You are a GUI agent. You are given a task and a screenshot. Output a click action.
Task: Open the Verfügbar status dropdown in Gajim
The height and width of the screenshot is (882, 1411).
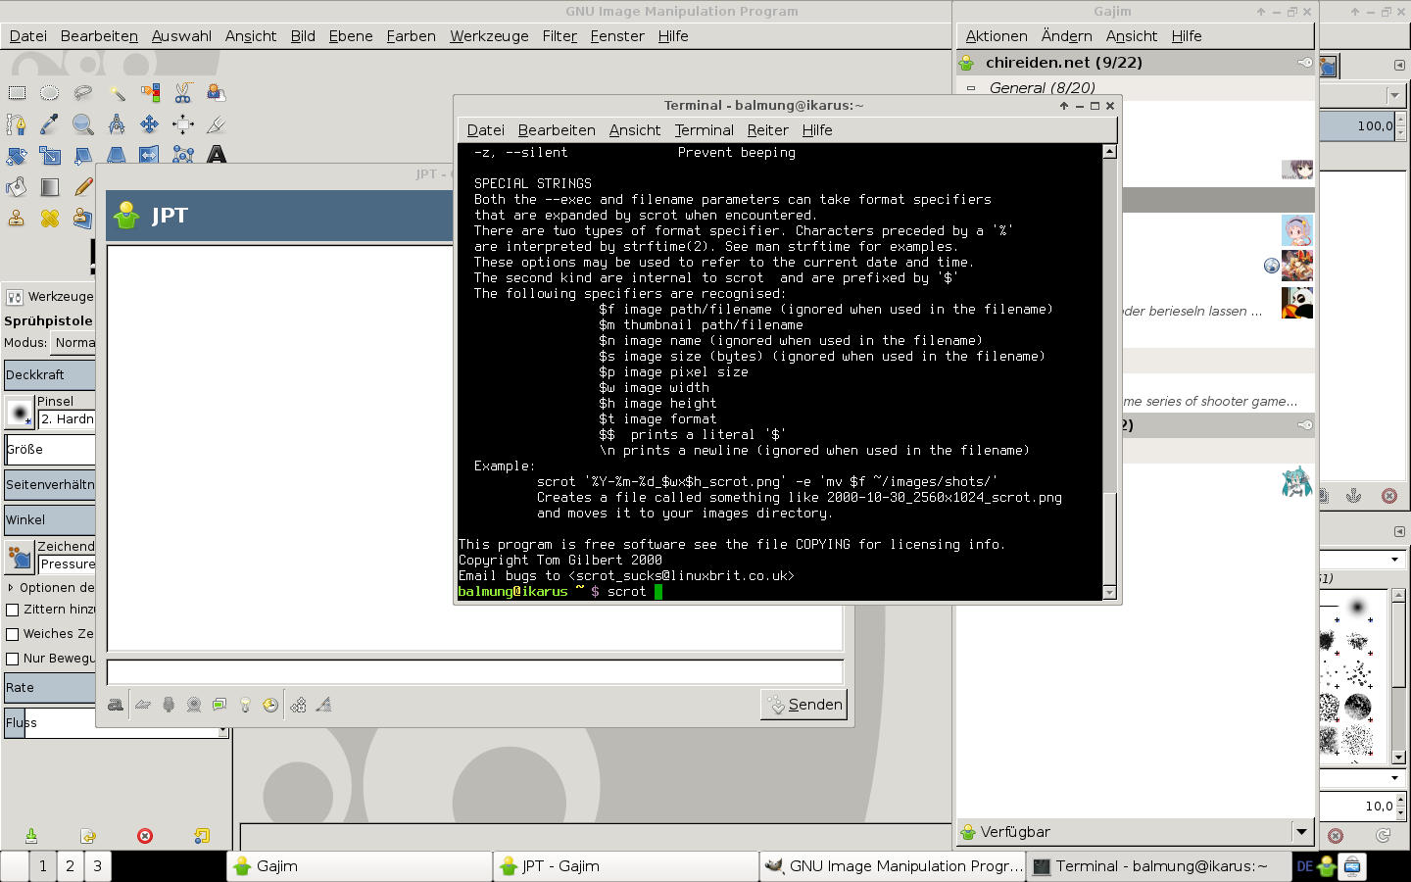point(1301,832)
